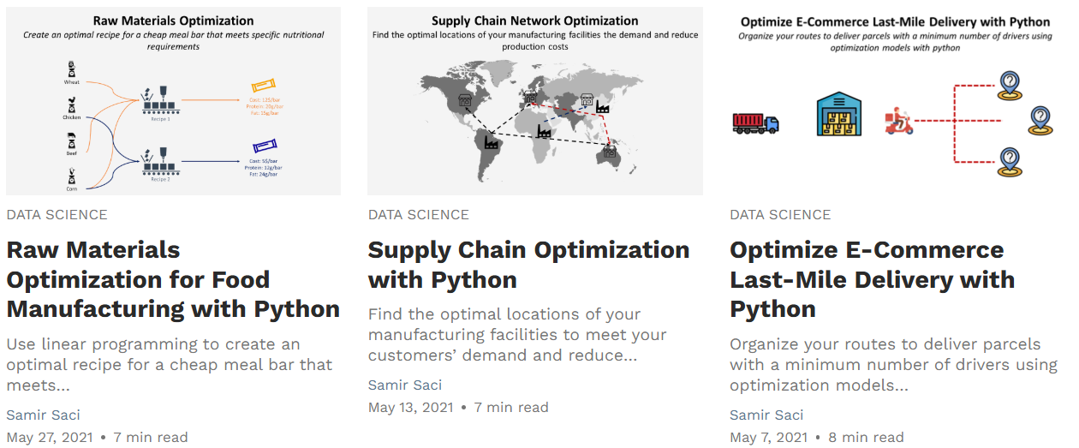Click the red delivery truck icon
The width and height of the screenshot is (1079, 448).
pyautogui.click(x=755, y=123)
